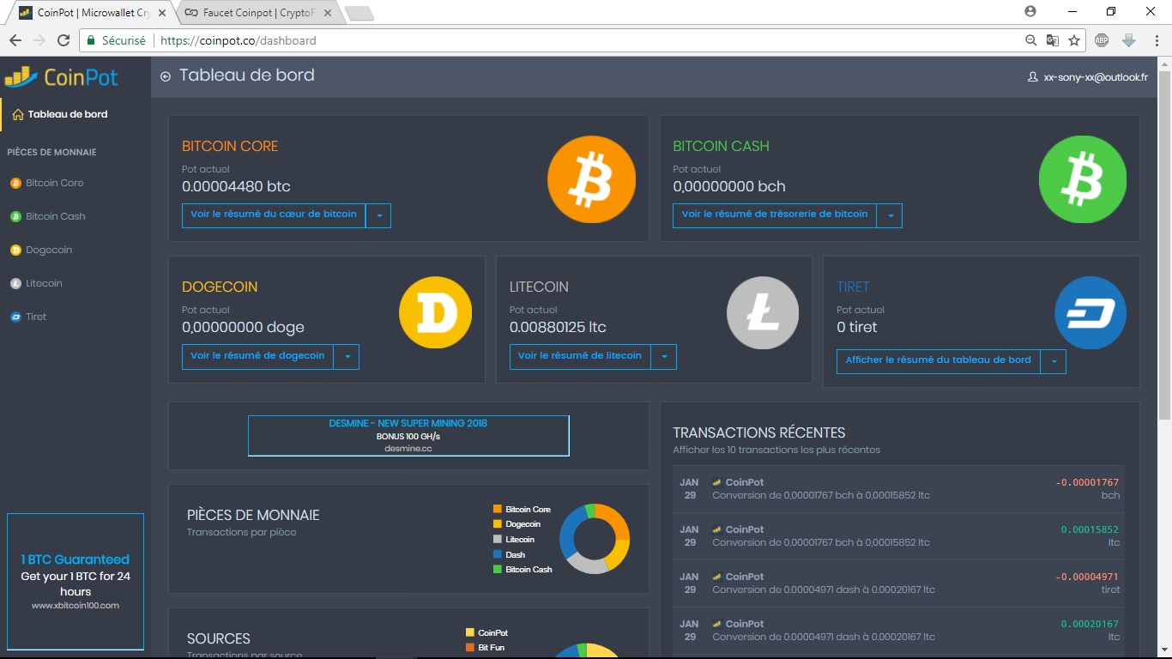1172x659 pixels.
Task: Select Litecoin in the left sidebar
Action: (44, 283)
